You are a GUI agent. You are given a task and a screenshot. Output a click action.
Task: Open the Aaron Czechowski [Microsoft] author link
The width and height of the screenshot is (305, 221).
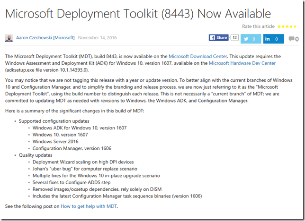coord(45,38)
